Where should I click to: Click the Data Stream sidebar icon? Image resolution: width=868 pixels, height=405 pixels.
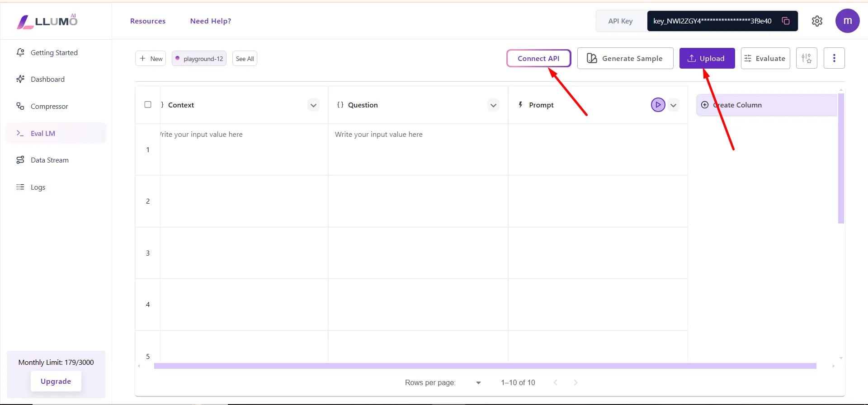pyautogui.click(x=20, y=160)
